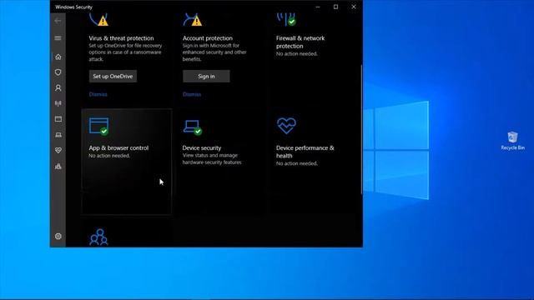The image size is (534, 300).
Task: Click 'No action needed.' under Device performance & health
Action: (297, 163)
